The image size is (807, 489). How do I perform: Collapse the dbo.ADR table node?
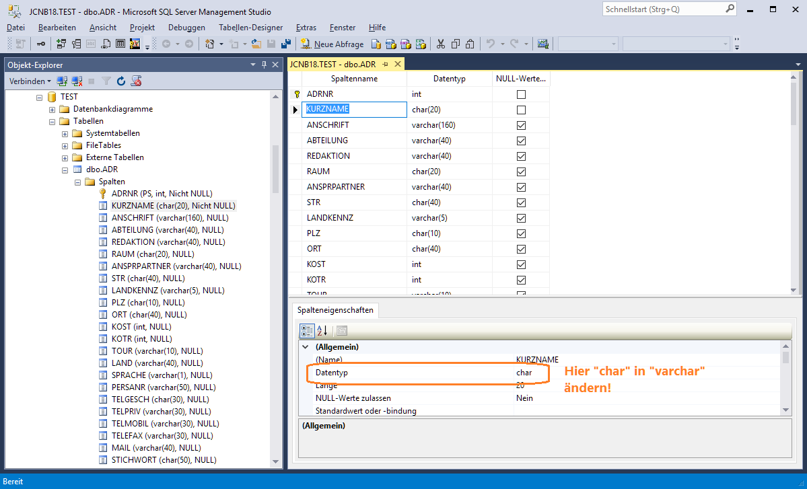point(65,170)
